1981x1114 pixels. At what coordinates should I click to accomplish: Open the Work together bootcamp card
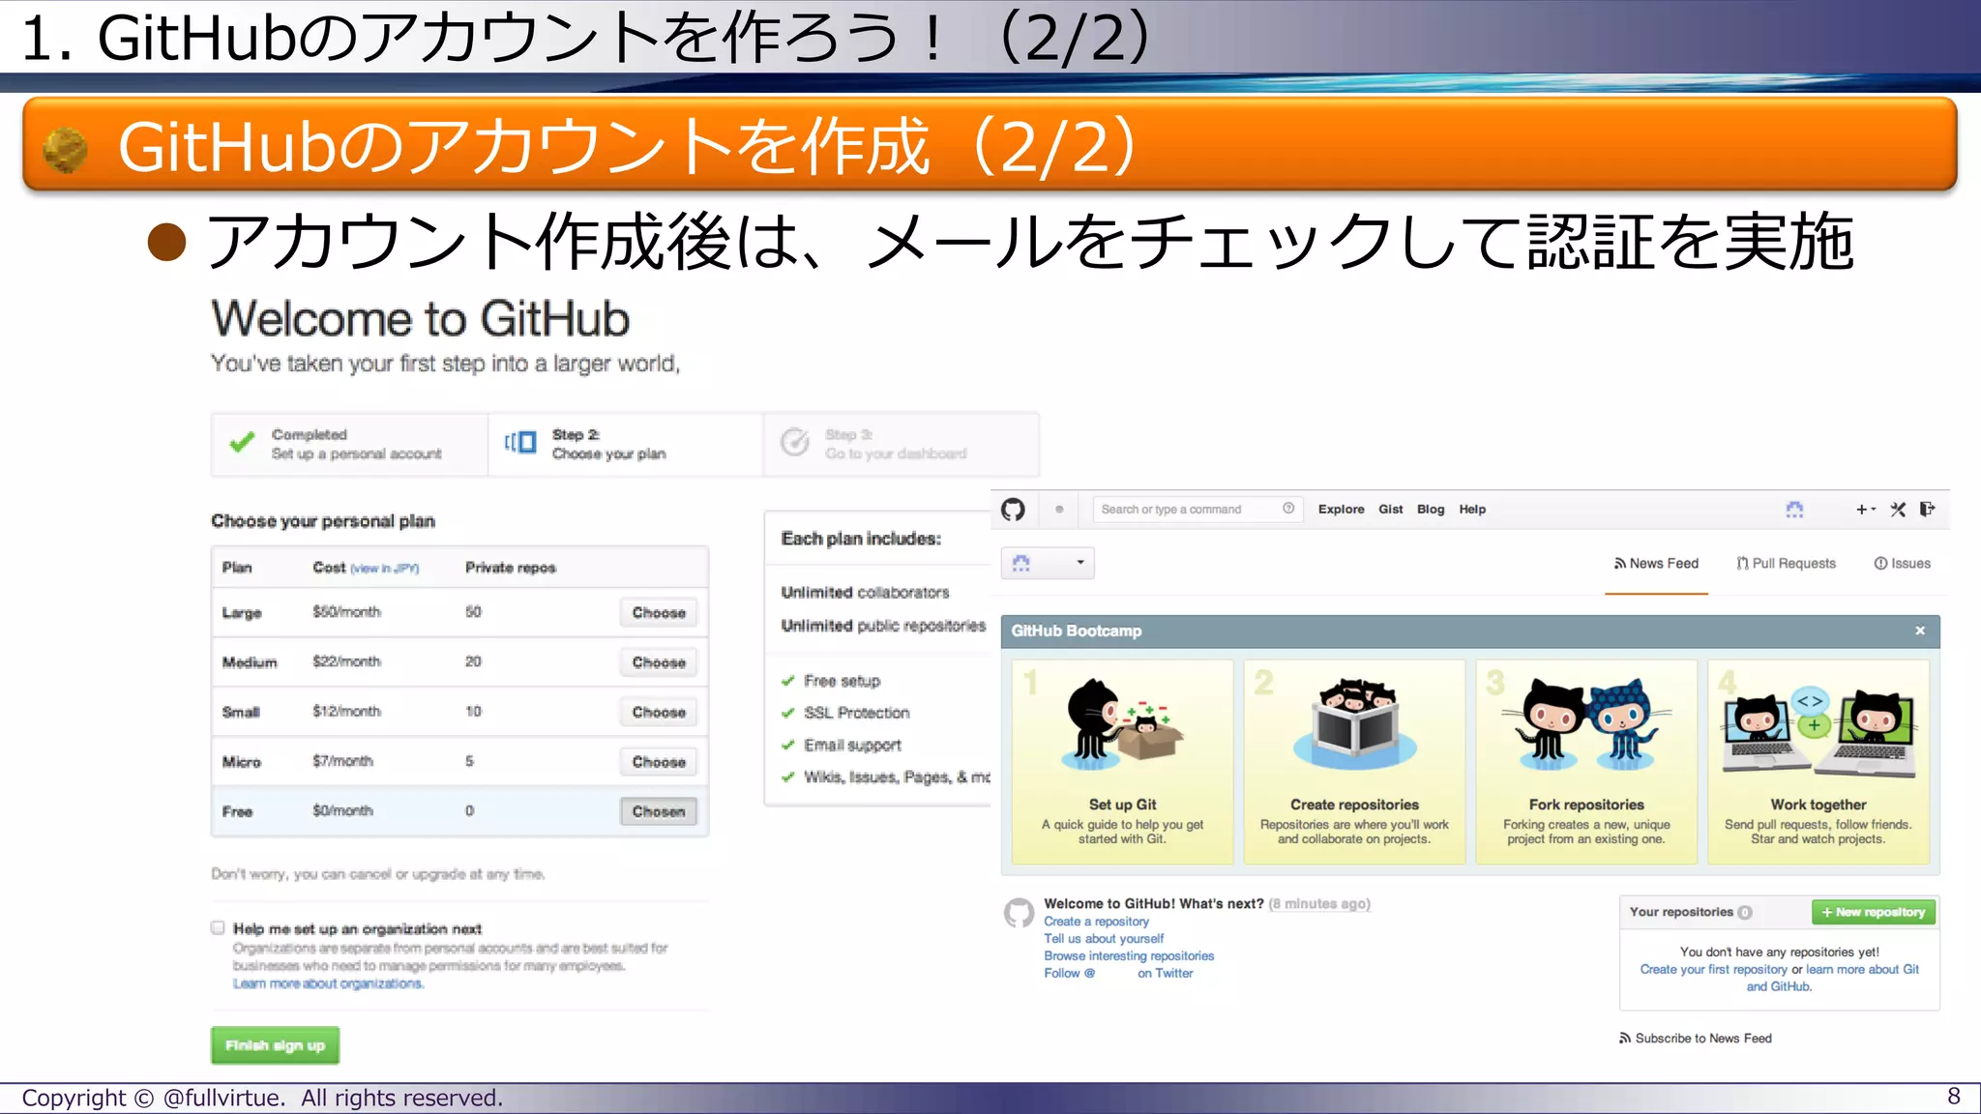click(x=1818, y=762)
